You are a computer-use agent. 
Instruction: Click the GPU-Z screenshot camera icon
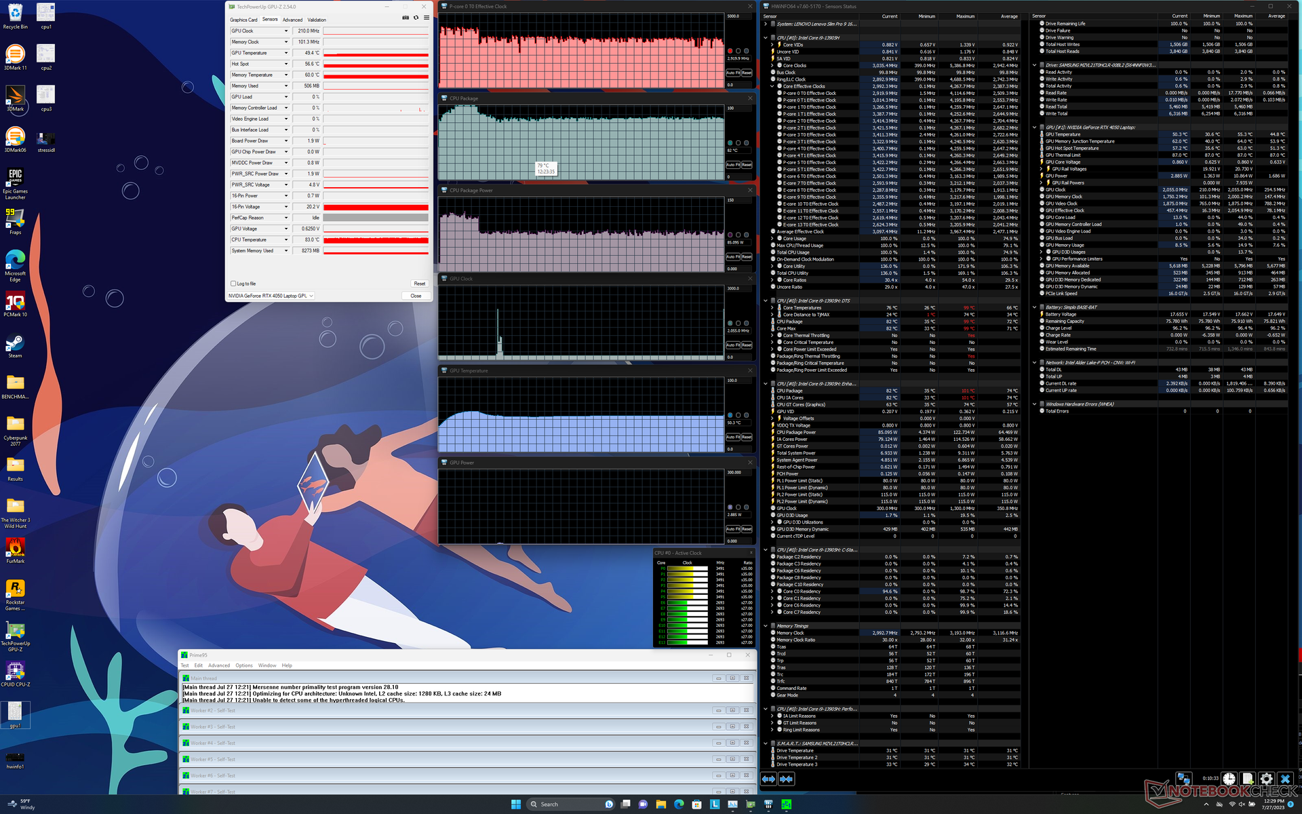(406, 18)
